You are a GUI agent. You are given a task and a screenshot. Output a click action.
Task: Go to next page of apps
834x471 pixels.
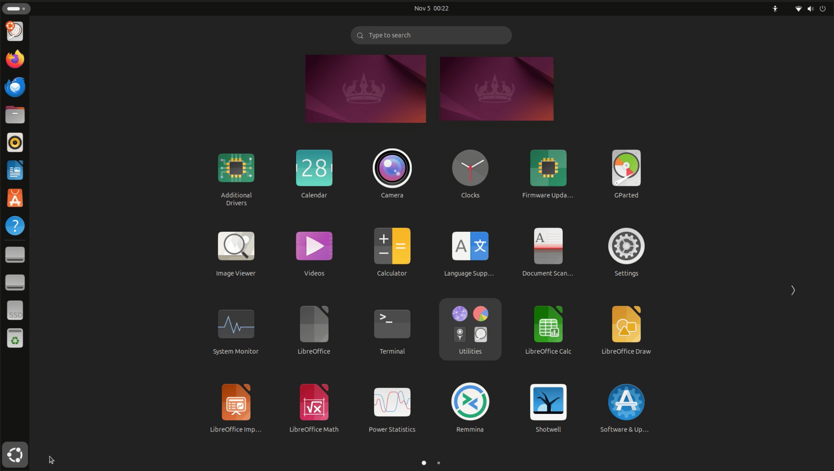tap(793, 290)
